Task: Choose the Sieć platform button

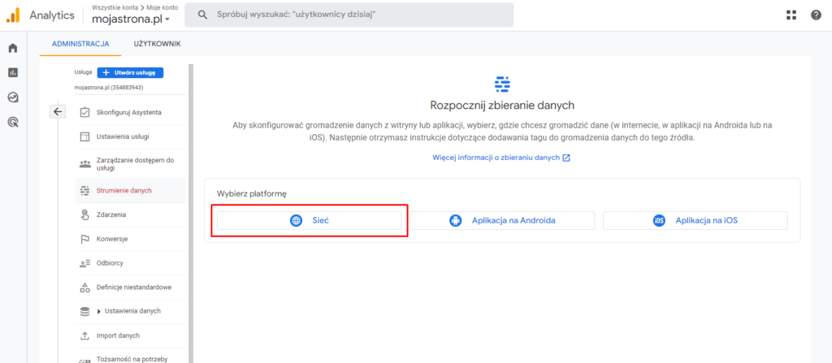Action: coord(310,221)
